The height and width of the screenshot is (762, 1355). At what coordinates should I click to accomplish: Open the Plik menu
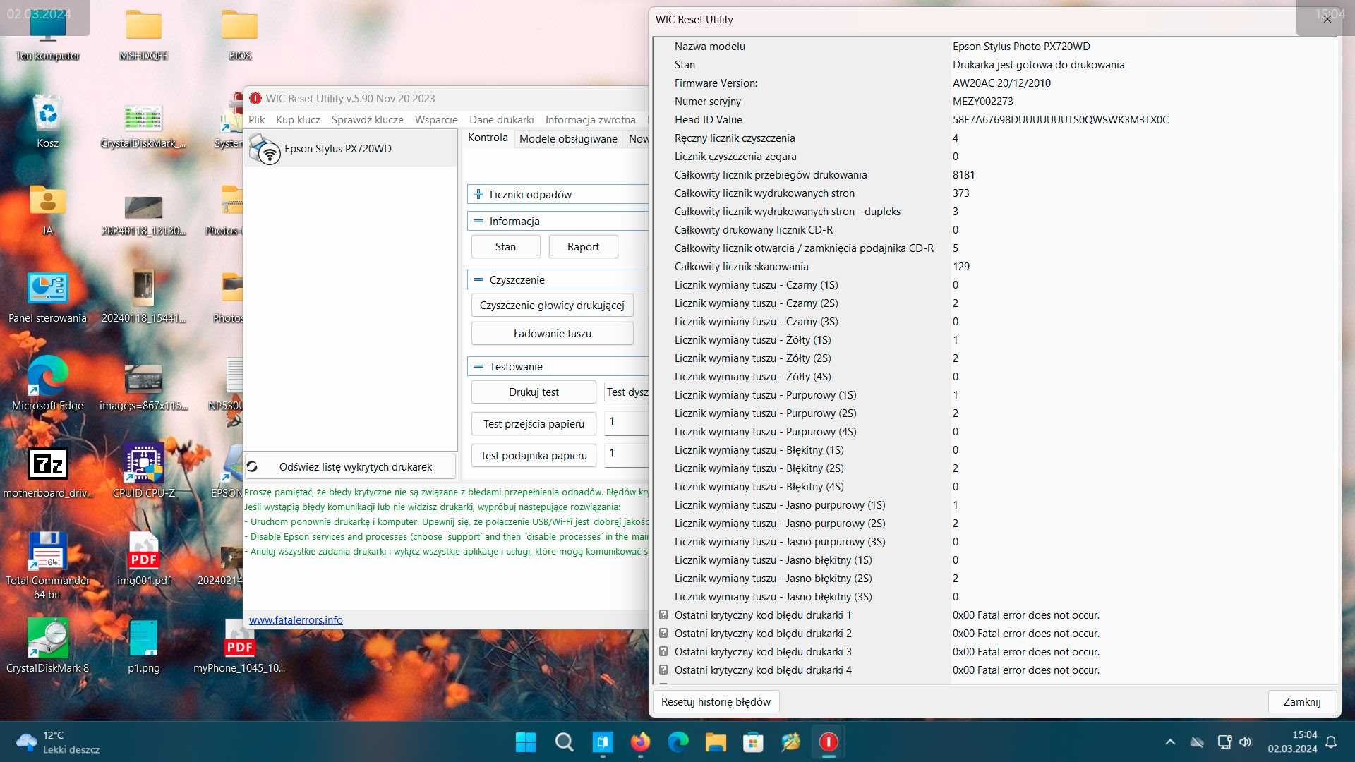(x=256, y=119)
